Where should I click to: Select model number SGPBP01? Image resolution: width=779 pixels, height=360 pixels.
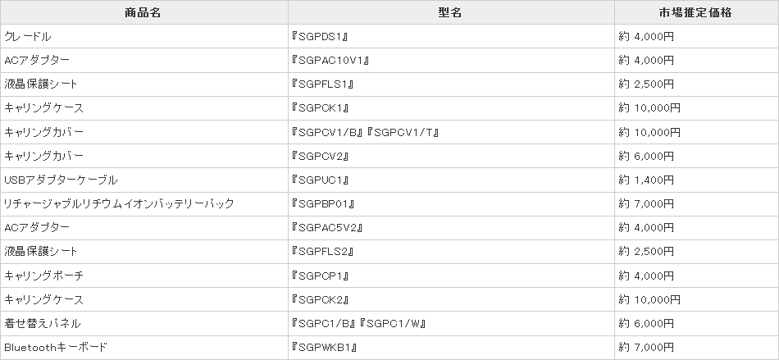pyautogui.click(x=324, y=203)
